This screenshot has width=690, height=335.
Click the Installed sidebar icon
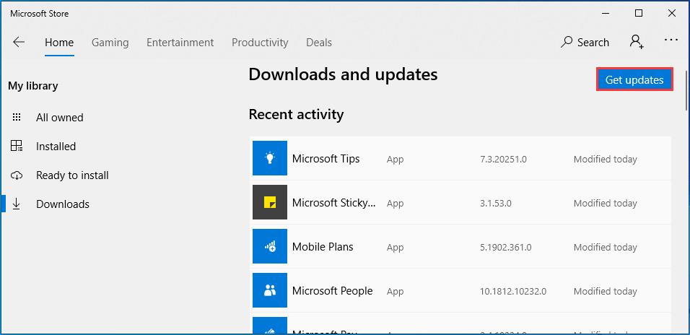(x=17, y=146)
